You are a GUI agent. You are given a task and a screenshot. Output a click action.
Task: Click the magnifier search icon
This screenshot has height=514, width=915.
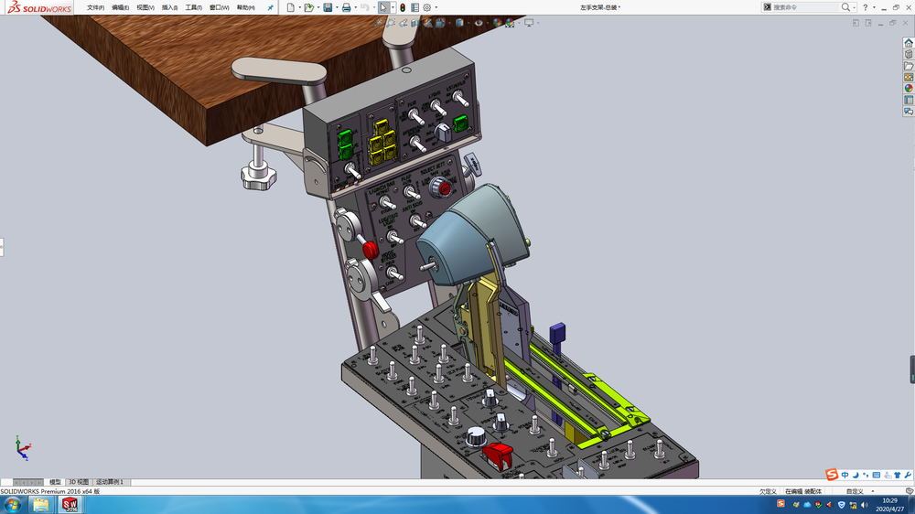(x=845, y=7)
